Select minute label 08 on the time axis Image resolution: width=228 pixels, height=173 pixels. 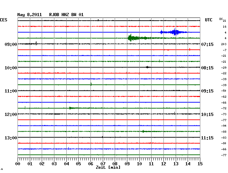[x=115, y=164]
